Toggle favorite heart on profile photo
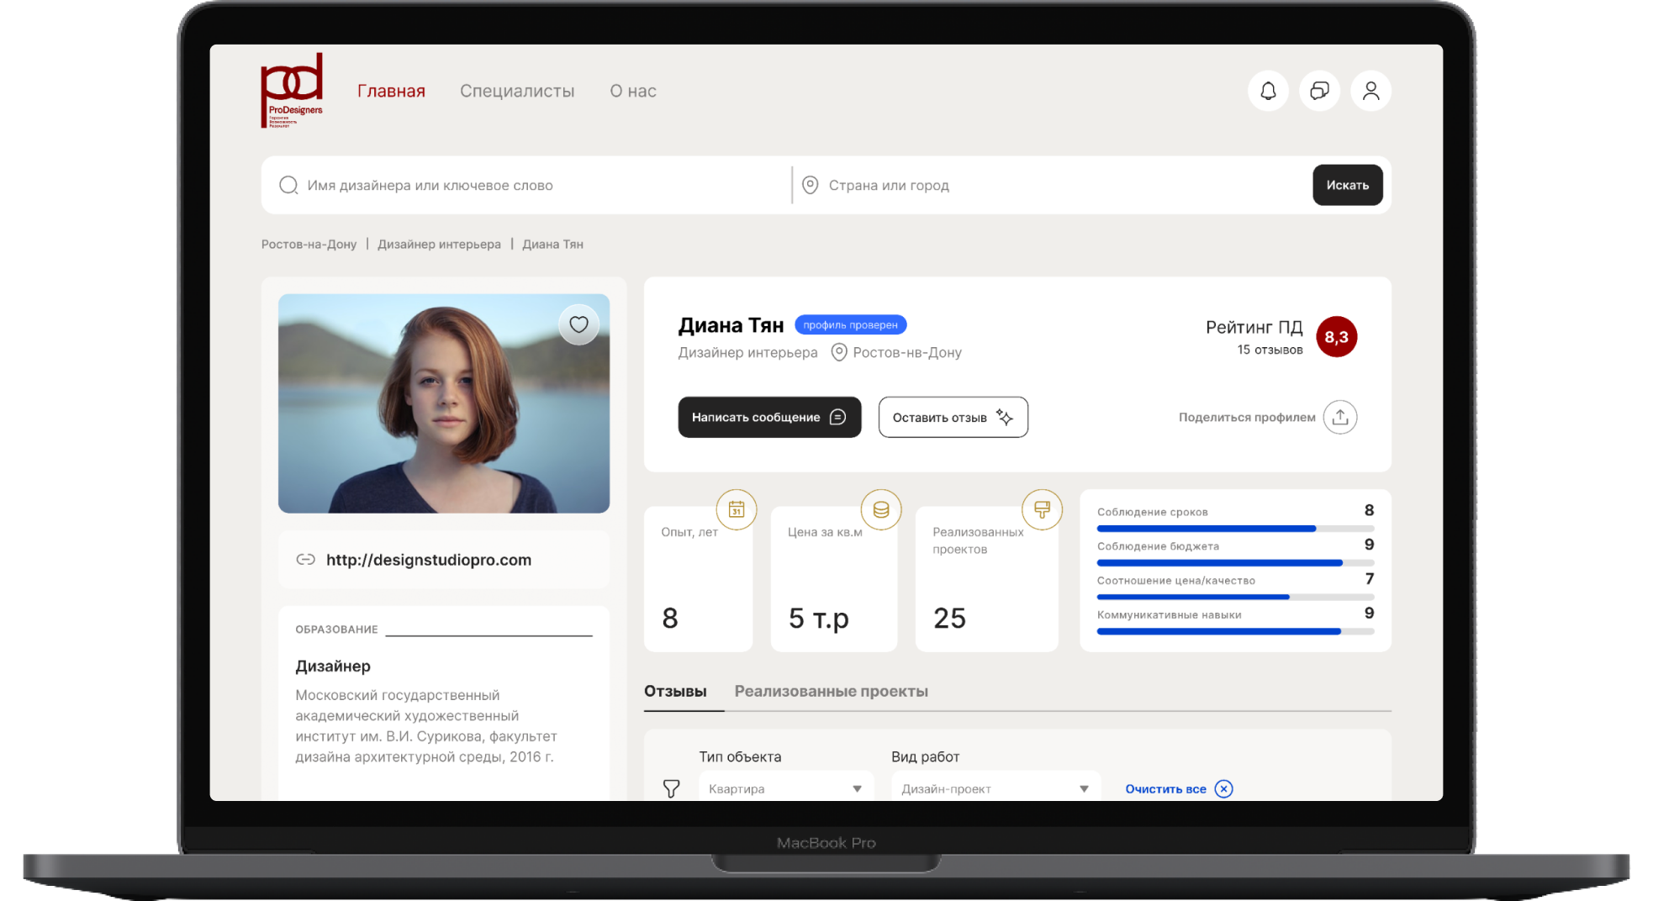The image size is (1653, 901). (x=578, y=324)
